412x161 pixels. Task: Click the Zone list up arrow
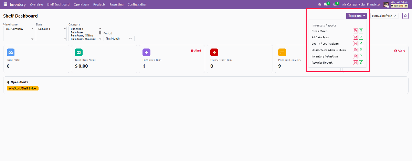click(x=65, y=28)
